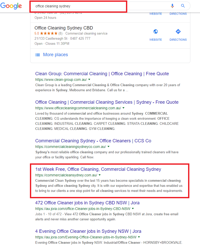
Task: Click the More places list icon
Action: 38,55
